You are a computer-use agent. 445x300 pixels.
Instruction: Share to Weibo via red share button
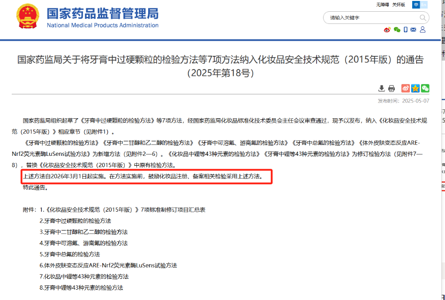click(x=405, y=88)
